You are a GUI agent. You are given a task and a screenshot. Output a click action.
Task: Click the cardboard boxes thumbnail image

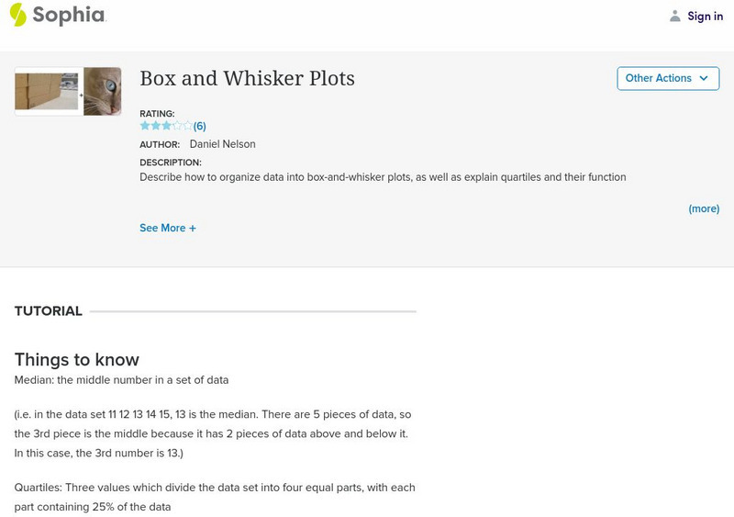point(47,91)
